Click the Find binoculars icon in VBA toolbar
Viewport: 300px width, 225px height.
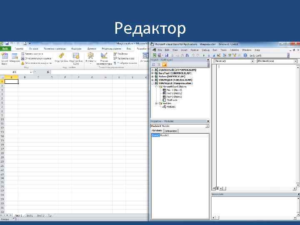click(187, 55)
